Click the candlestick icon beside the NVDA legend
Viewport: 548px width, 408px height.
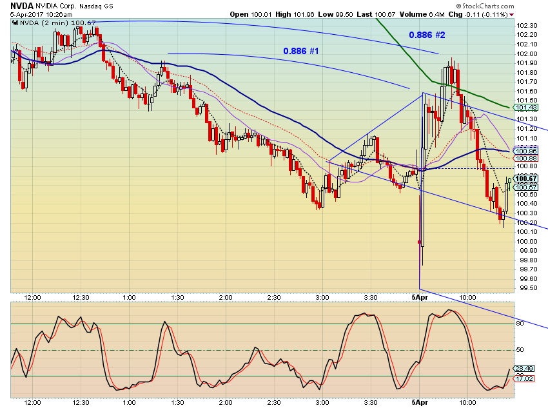[x=15, y=23]
